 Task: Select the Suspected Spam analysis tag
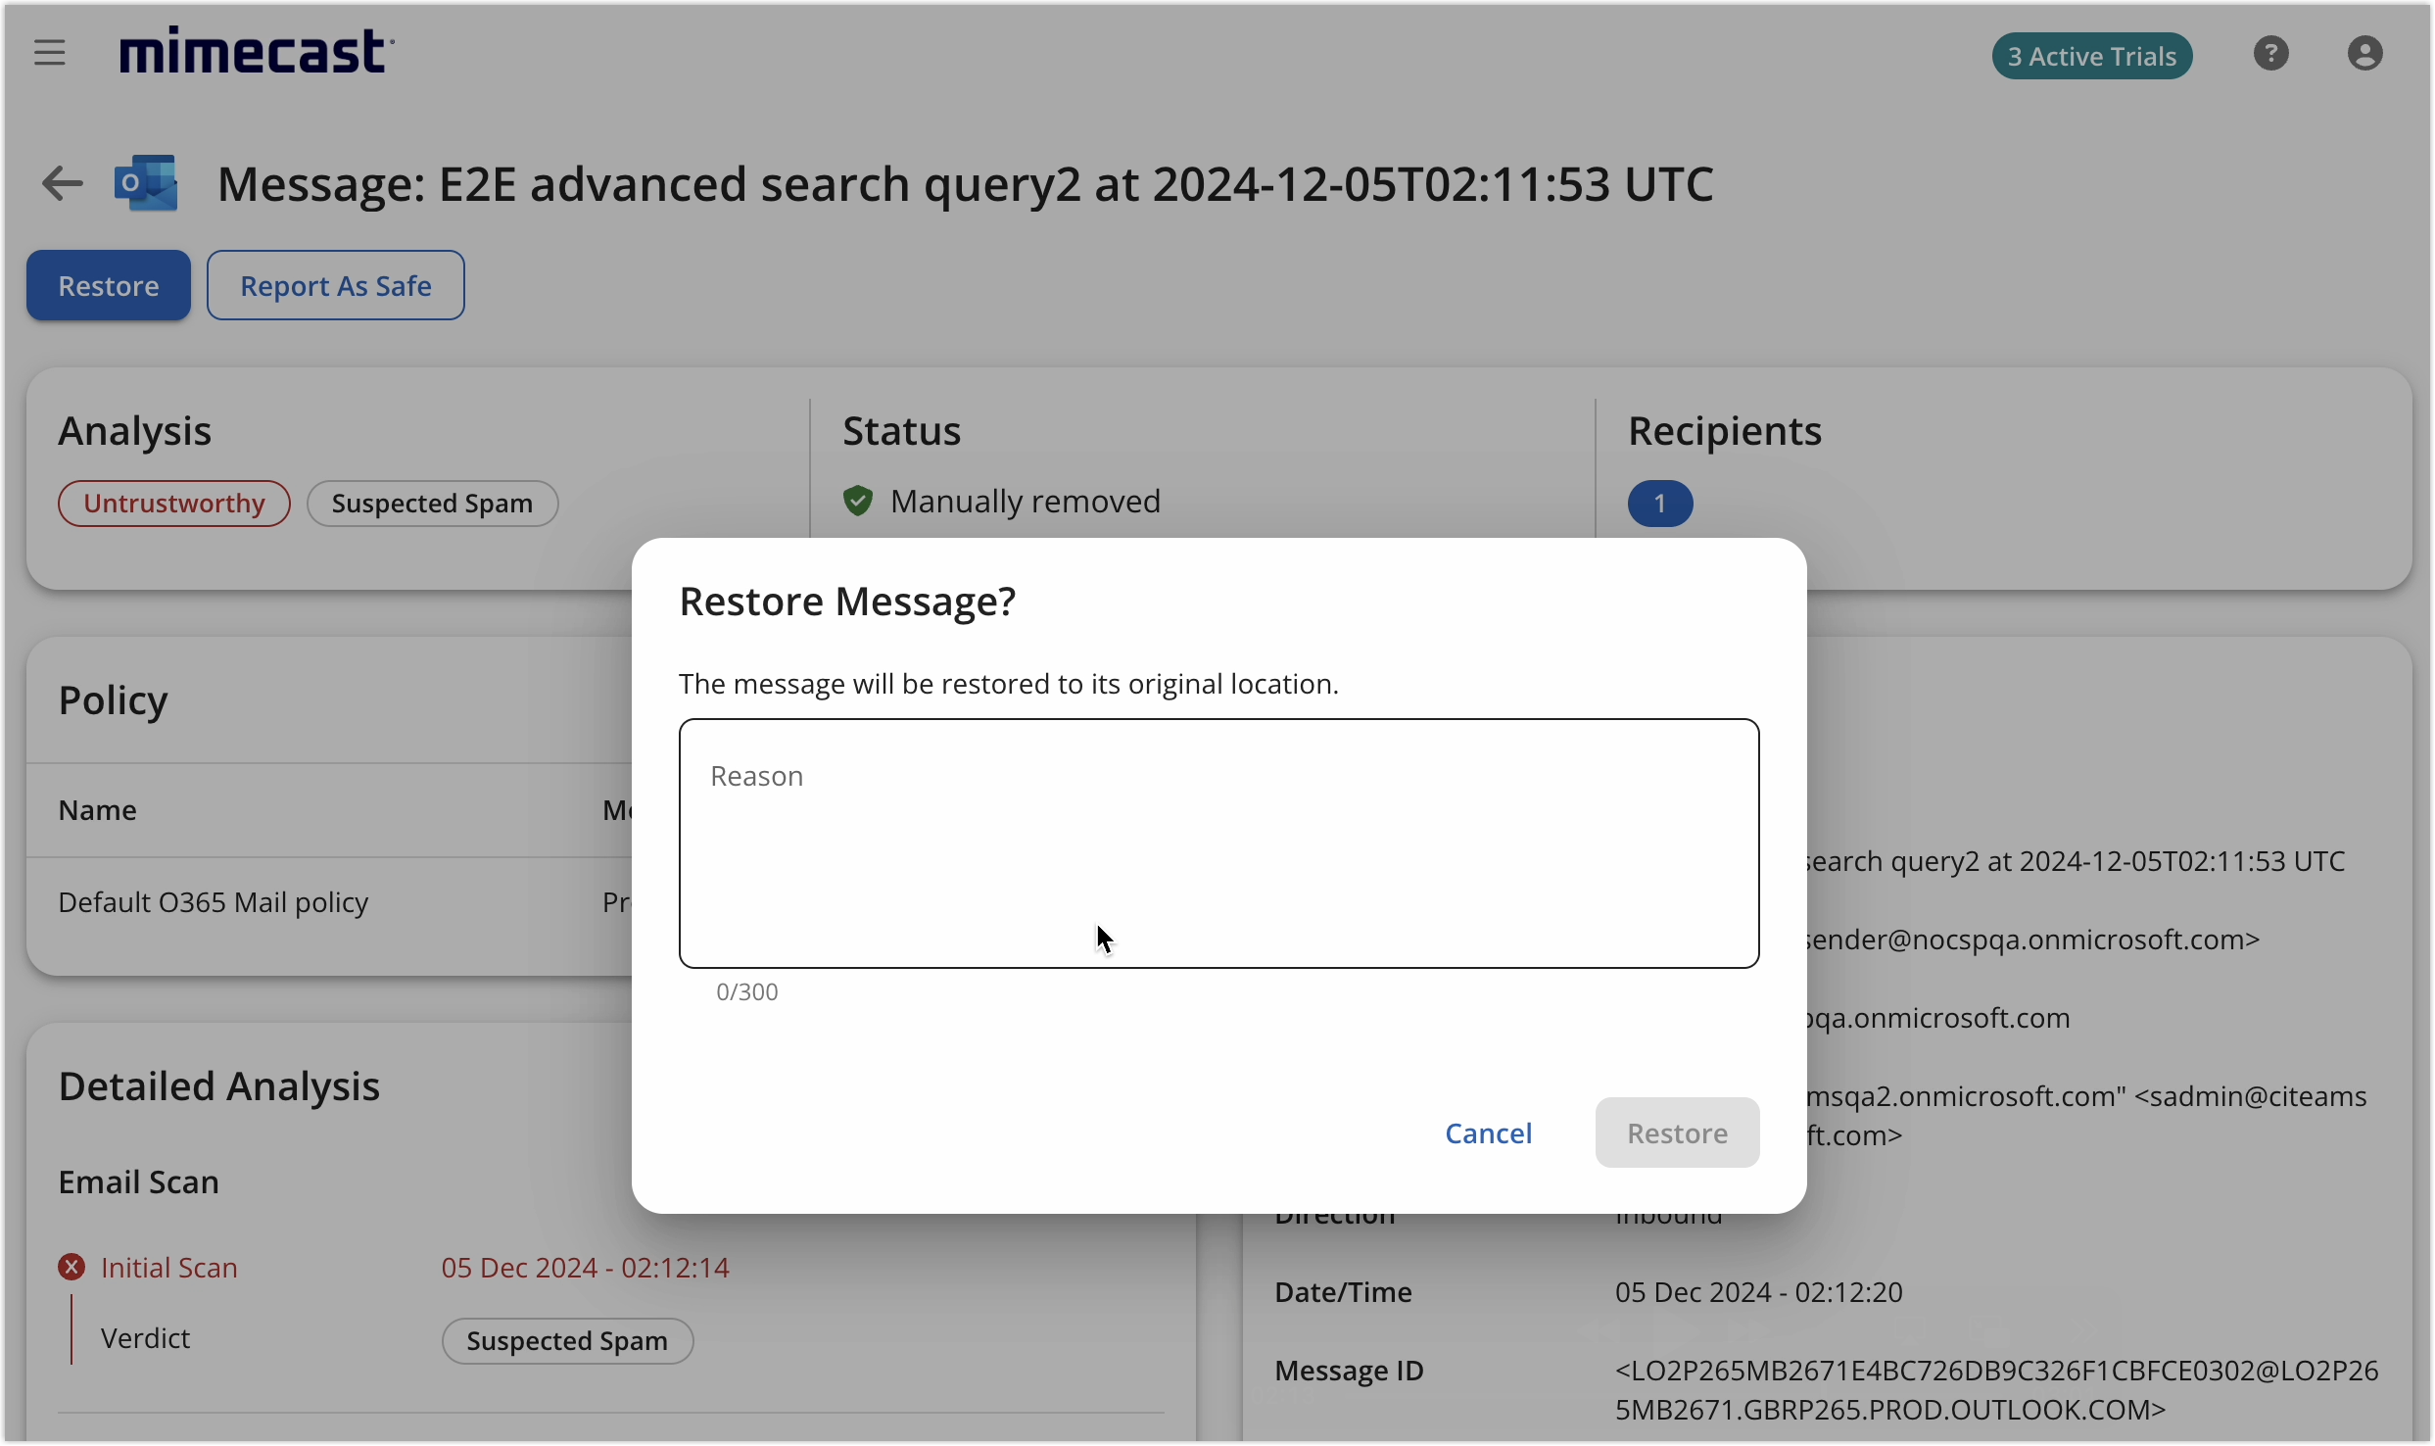[x=432, y=504]
